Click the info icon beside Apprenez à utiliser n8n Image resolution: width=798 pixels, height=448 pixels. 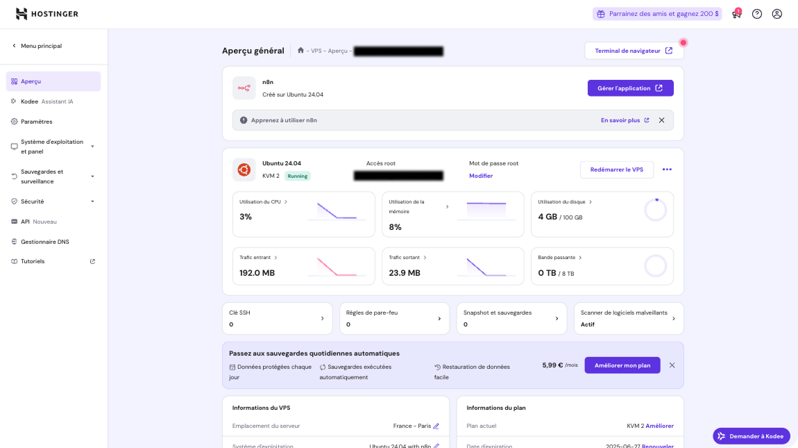(244, 120)
